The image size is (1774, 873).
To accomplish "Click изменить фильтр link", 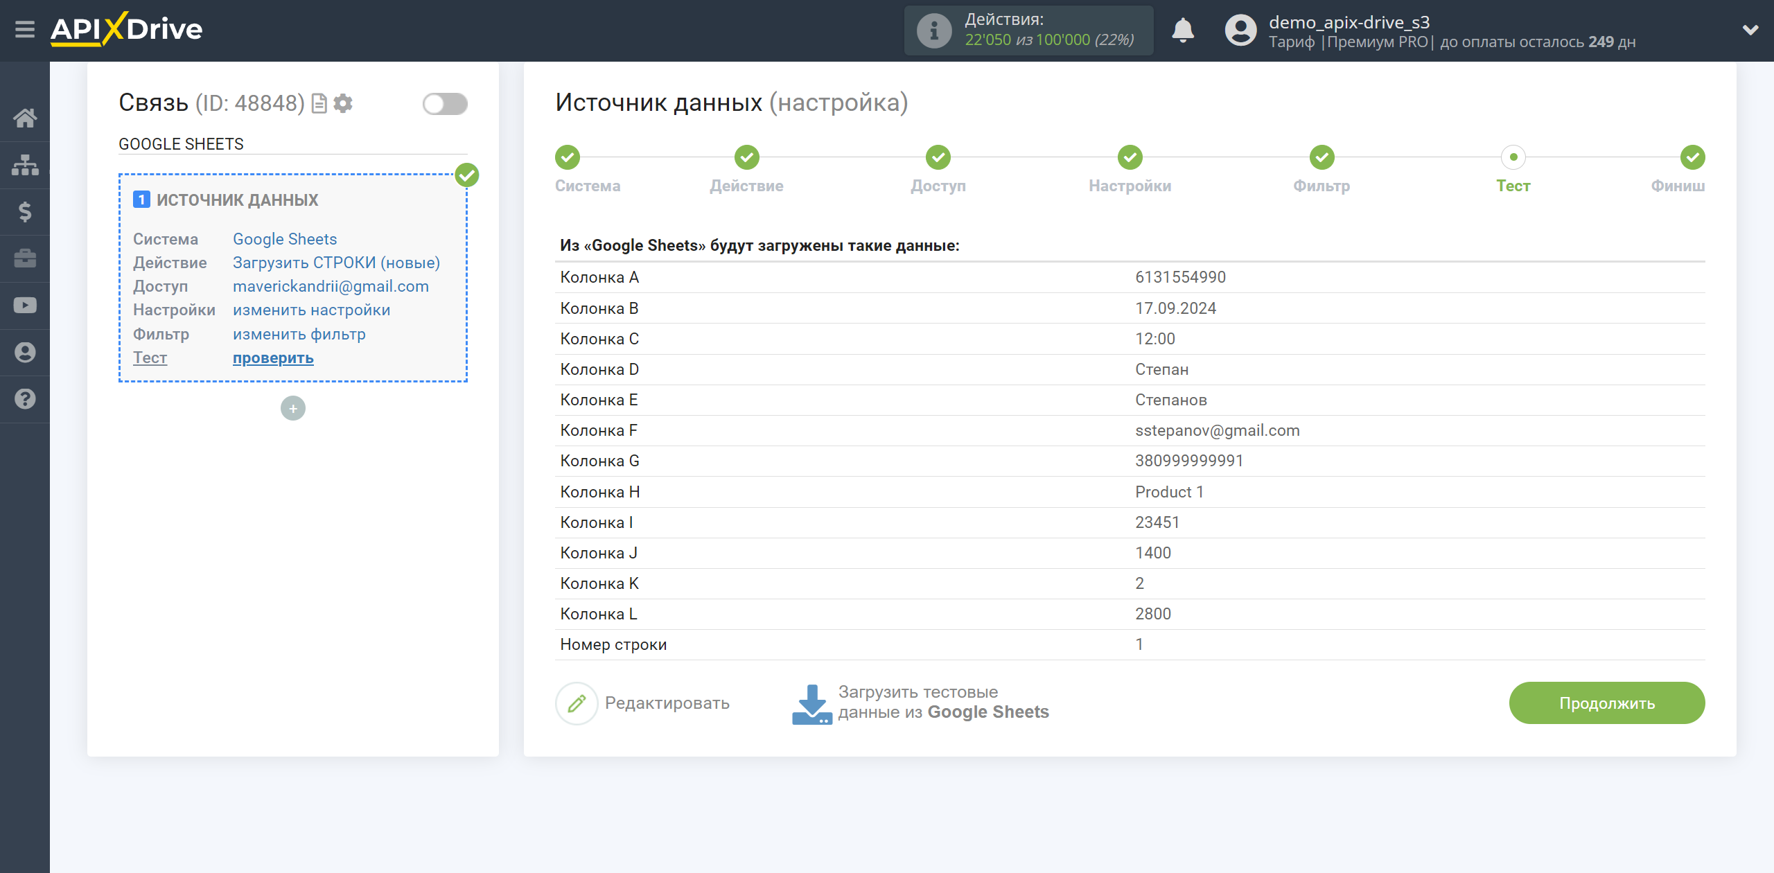I will 299,334.
